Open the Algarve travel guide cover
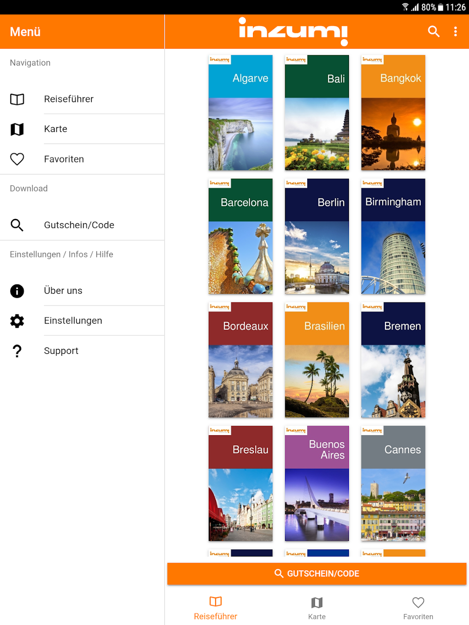Image resolution: width=469 pixels, height=625 pixels. [x=240, y=113]
